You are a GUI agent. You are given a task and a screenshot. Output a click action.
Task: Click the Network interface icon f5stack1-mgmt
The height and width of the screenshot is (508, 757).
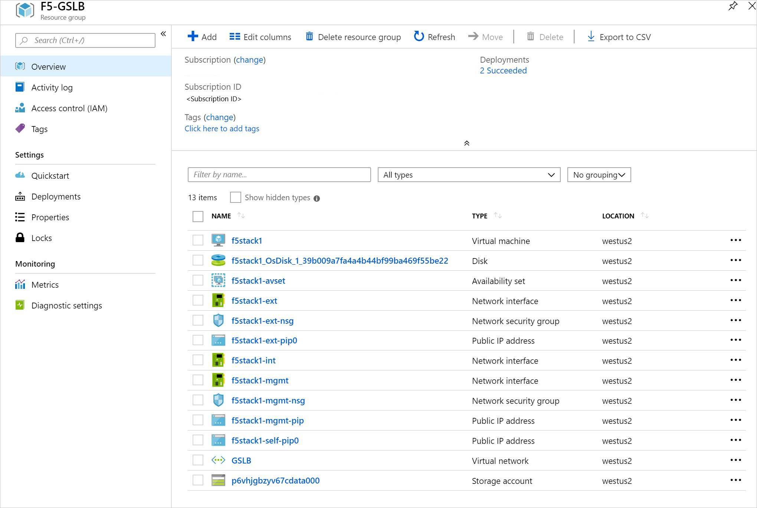click(x=219, y=380)
